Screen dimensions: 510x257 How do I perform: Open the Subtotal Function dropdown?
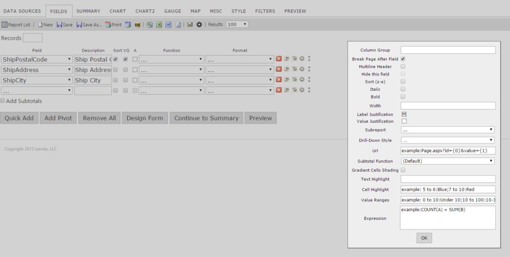point(448,161)
